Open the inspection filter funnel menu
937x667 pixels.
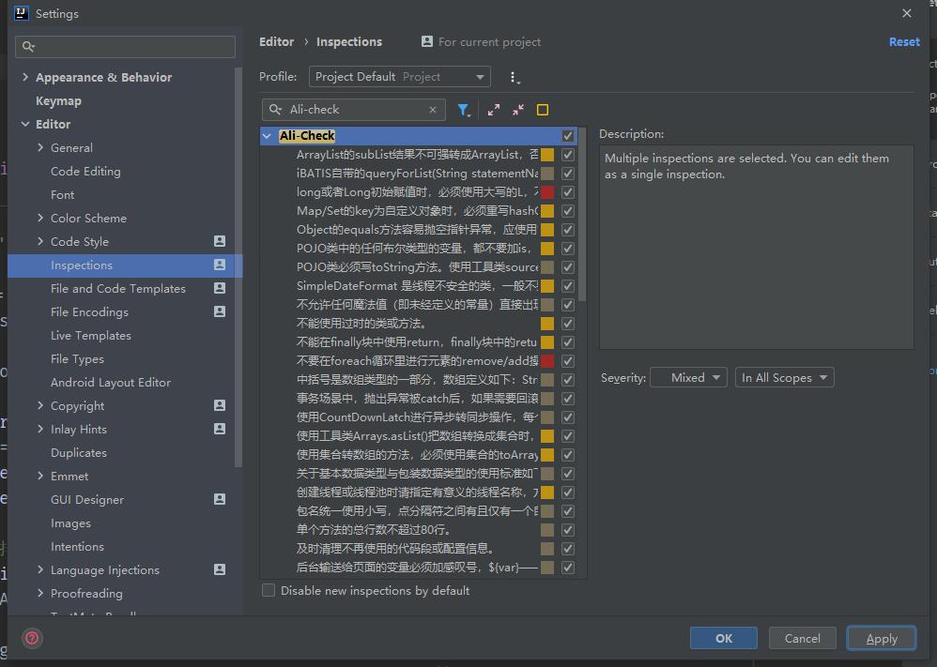coord(464,110)
